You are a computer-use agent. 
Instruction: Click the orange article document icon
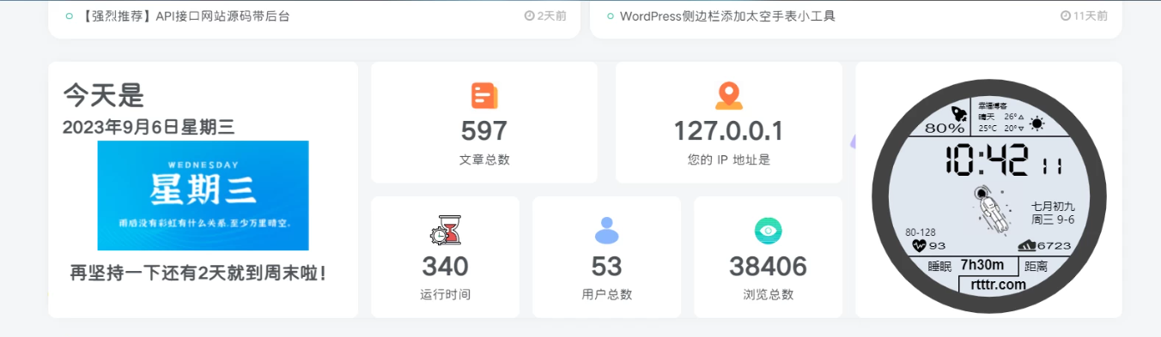[x=484, y=95]
